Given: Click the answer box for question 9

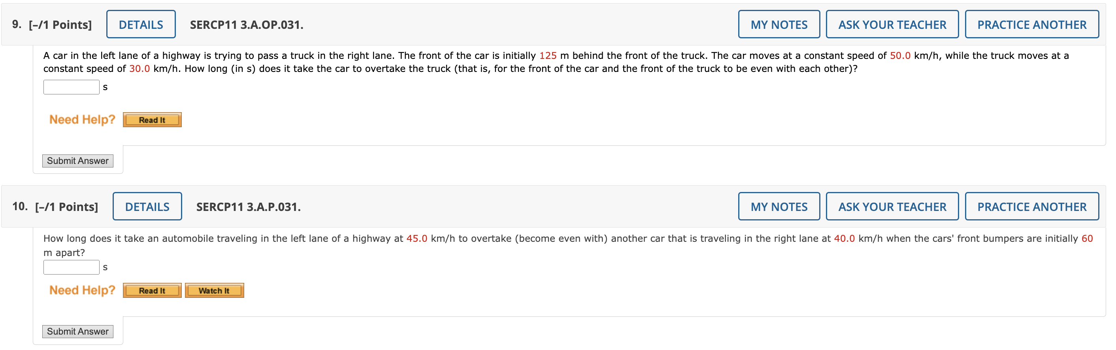Looking at the screenshot, I should pyautogui.click(x=71, y=87).
